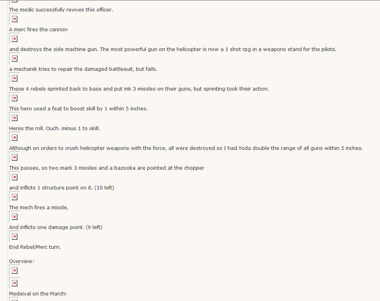
Task: Click the "The mech fires a missle," text
Action: [39, 208]
